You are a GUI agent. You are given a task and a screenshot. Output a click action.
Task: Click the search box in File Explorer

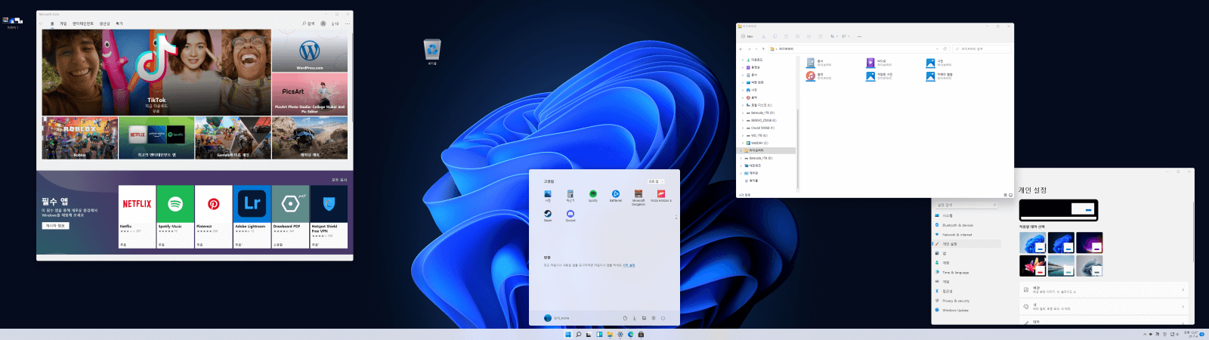pyautogui.click(x=982, y=49)
